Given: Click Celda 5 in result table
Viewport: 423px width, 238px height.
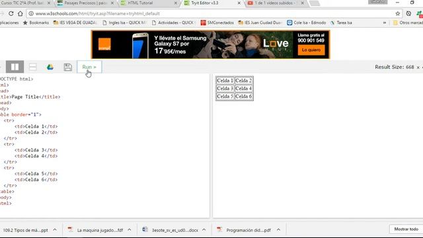Looking at the screenshot, I should coord(225,97).
